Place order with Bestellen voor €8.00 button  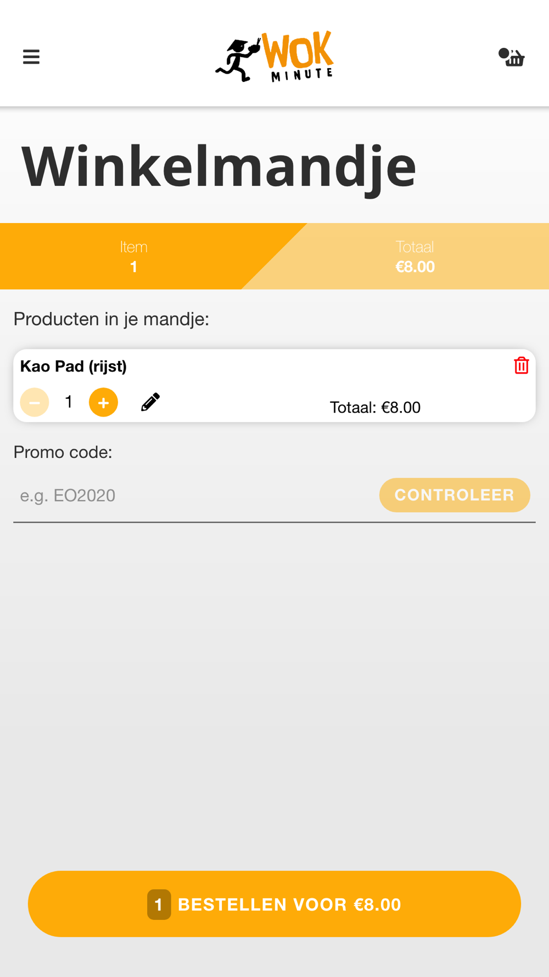click(274, 904)
